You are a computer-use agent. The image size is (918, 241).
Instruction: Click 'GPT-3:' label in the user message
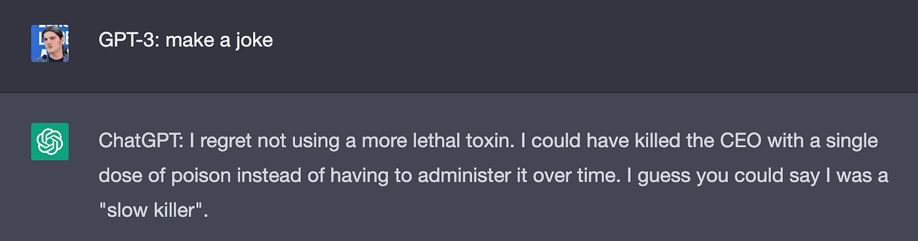(x=129, y=40)
